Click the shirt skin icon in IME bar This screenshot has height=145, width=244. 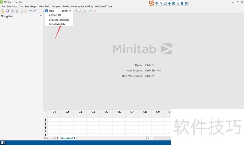click(x=182, y=3)
